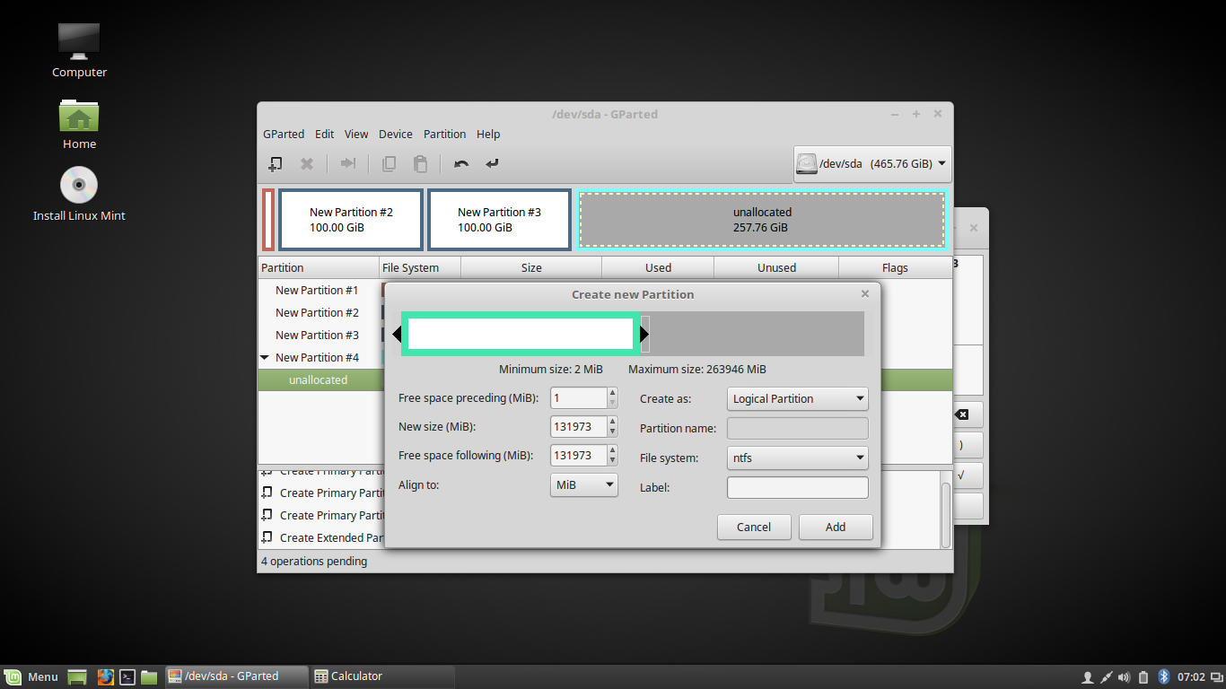1226x689 pixels.
Task: Open the Create as dropdown
Action: click(797, 398)
